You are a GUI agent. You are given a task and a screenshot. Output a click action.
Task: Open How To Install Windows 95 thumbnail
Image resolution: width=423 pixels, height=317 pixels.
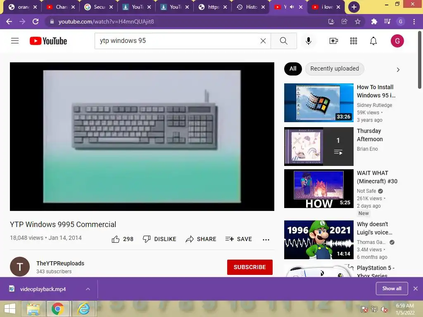318,103
